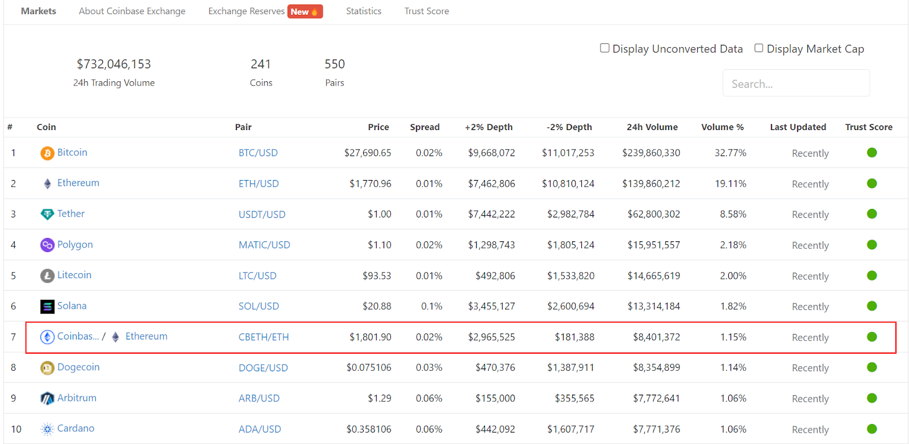
Task: Click the Arbitrum logo icon
Action: pos(47,399)
